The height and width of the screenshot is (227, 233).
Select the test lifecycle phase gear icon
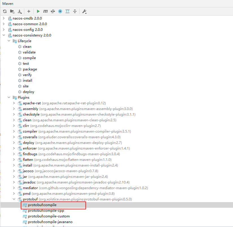tap(20, 64)
